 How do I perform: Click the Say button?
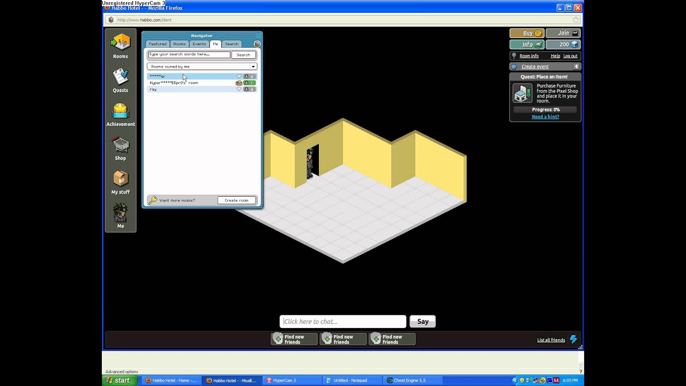click(423, 322)
